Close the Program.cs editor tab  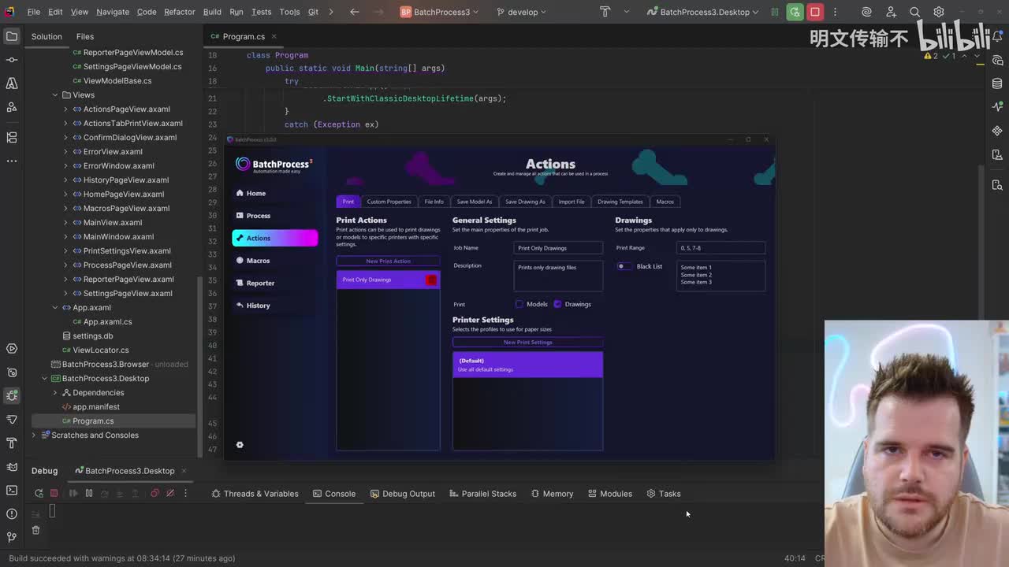[x=274, y=36]
